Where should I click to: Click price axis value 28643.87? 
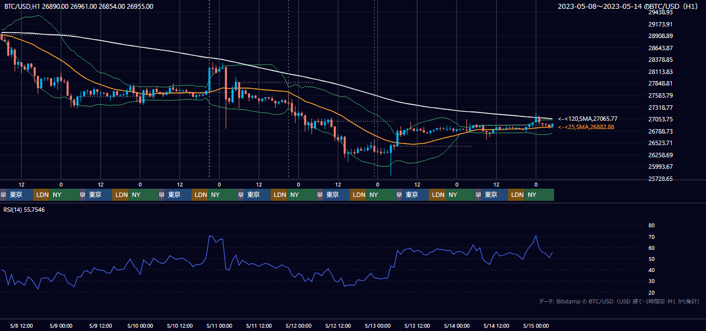(x=660, y=48)
